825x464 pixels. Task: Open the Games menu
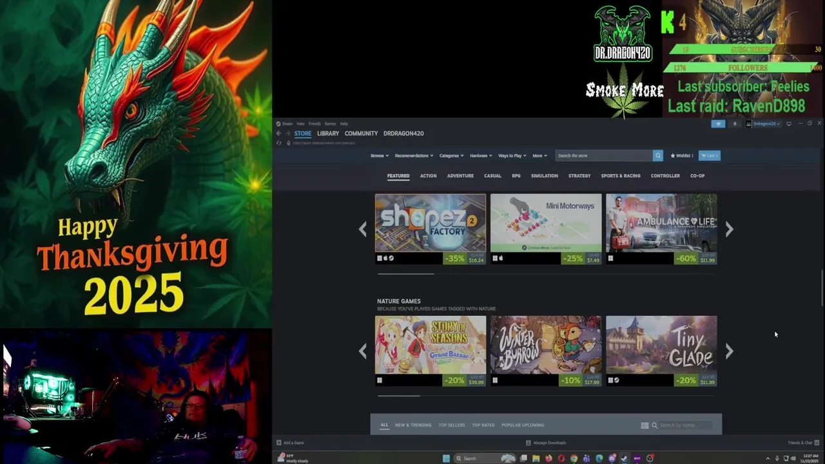[x=330, y=124]
